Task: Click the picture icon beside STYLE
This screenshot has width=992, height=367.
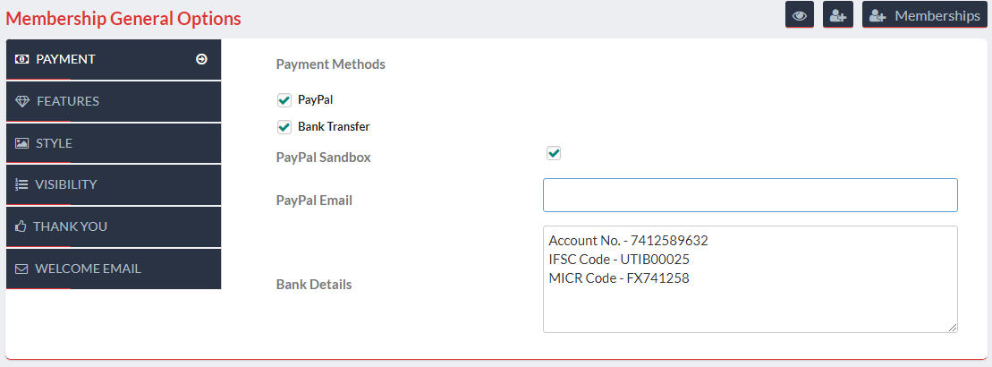Action: [x=21, y=143]
